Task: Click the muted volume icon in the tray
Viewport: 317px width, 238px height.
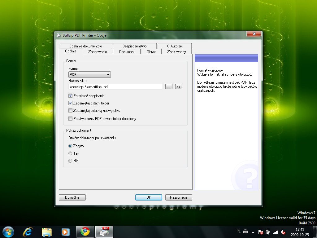Action: 283,231
